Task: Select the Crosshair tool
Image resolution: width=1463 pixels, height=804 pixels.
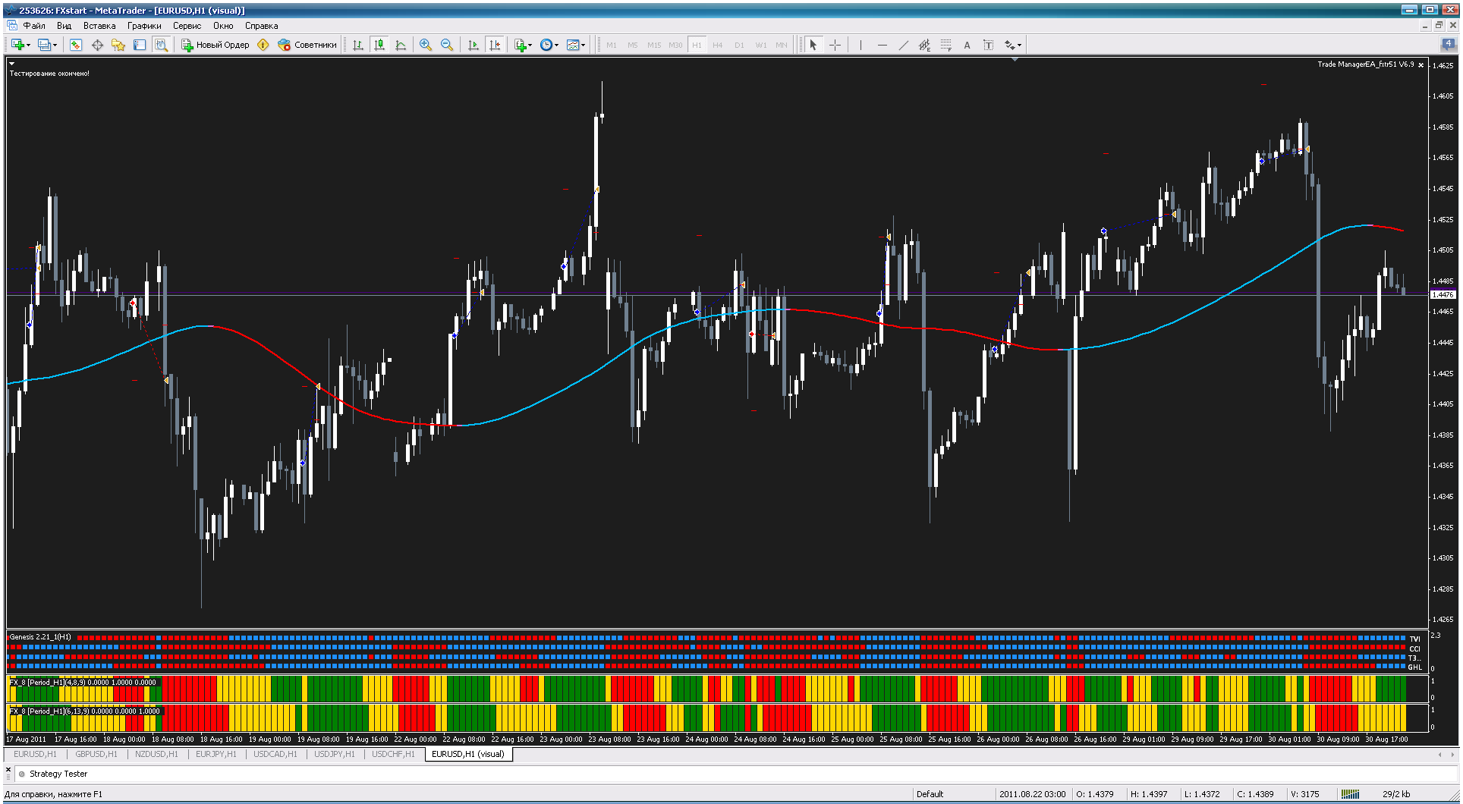Action: coord(835,45)
